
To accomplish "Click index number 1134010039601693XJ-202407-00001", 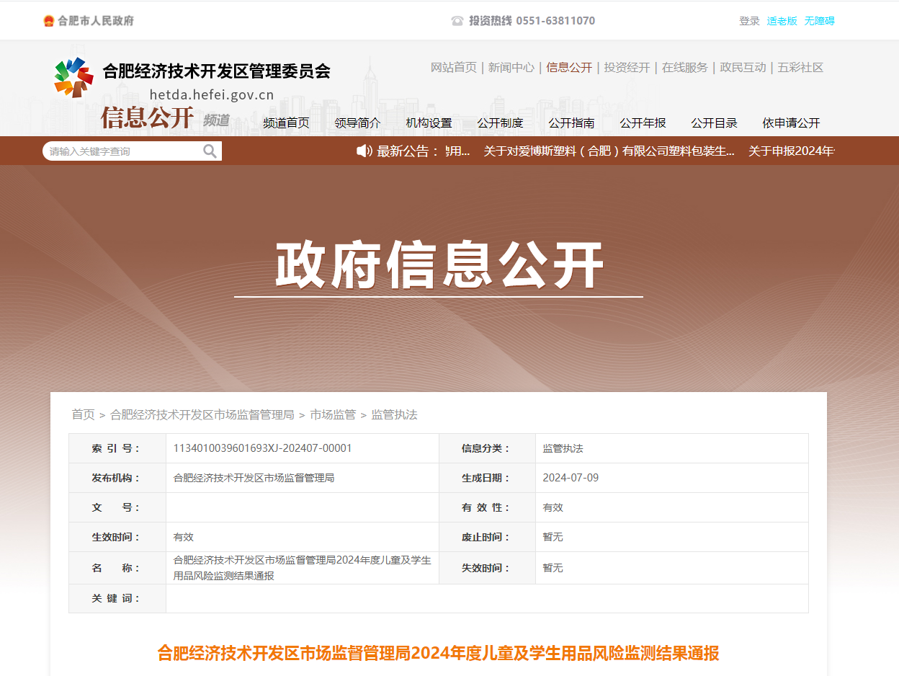I will click(x=262, y=448).
